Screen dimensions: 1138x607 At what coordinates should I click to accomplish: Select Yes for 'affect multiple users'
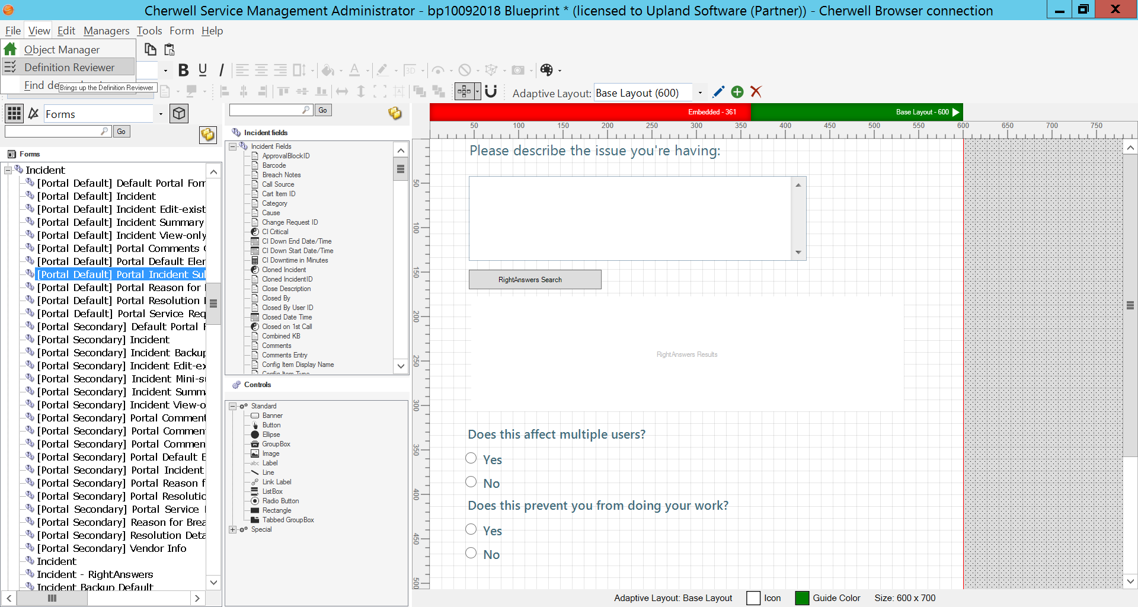[471, 458]
